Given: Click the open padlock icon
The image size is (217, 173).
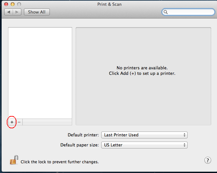Looking at the screenshot, I should coord(14,160).
